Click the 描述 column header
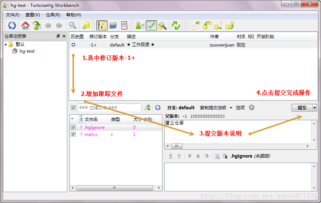The image size is (321, 203). [166, 37]
